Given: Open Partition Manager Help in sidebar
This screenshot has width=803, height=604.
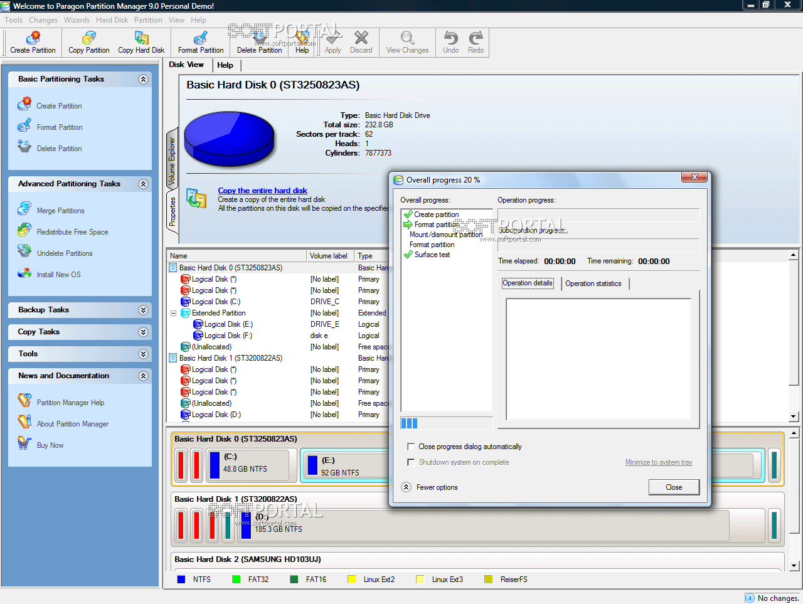Looking at the screenshot, I should click(x=70, y=403).
